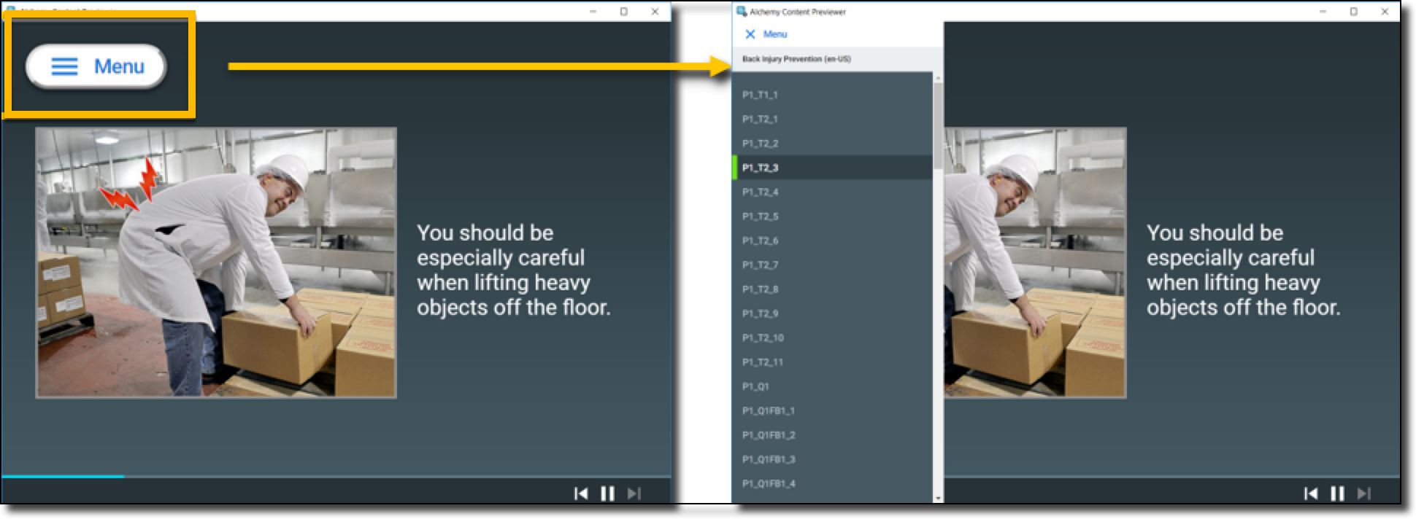Skip to next slide in left window
Image resolution: width=1416 pixels, height=519 pixels.
click(x=634, y=493)
